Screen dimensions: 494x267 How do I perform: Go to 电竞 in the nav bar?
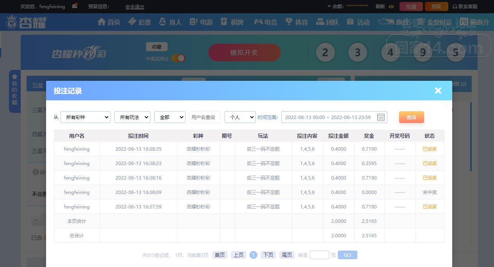266,22
